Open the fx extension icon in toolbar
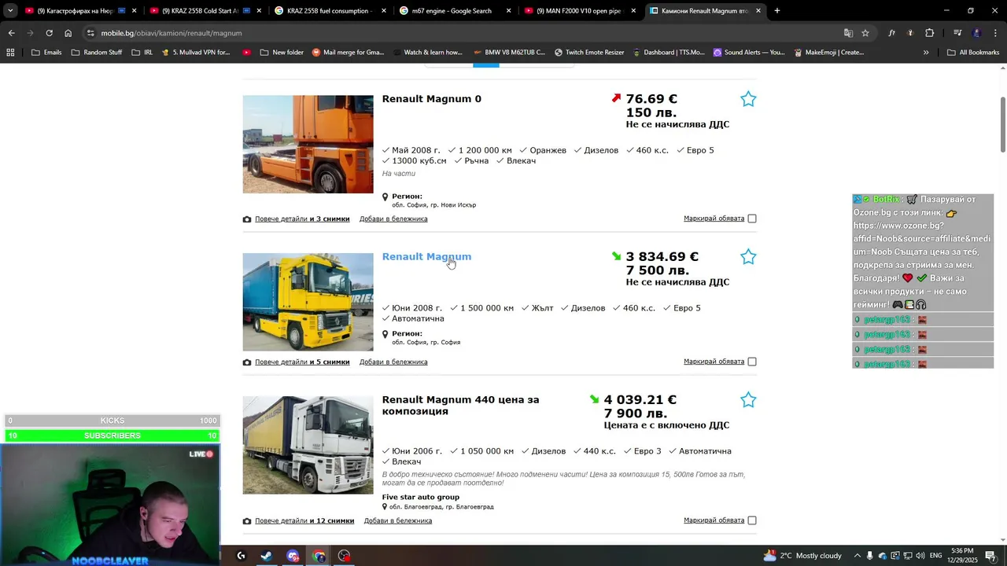Viewport: 1007px width, 566px height. 891,33
